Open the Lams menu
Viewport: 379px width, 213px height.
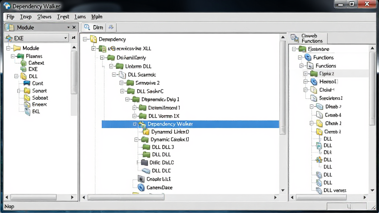click(80, 17)
